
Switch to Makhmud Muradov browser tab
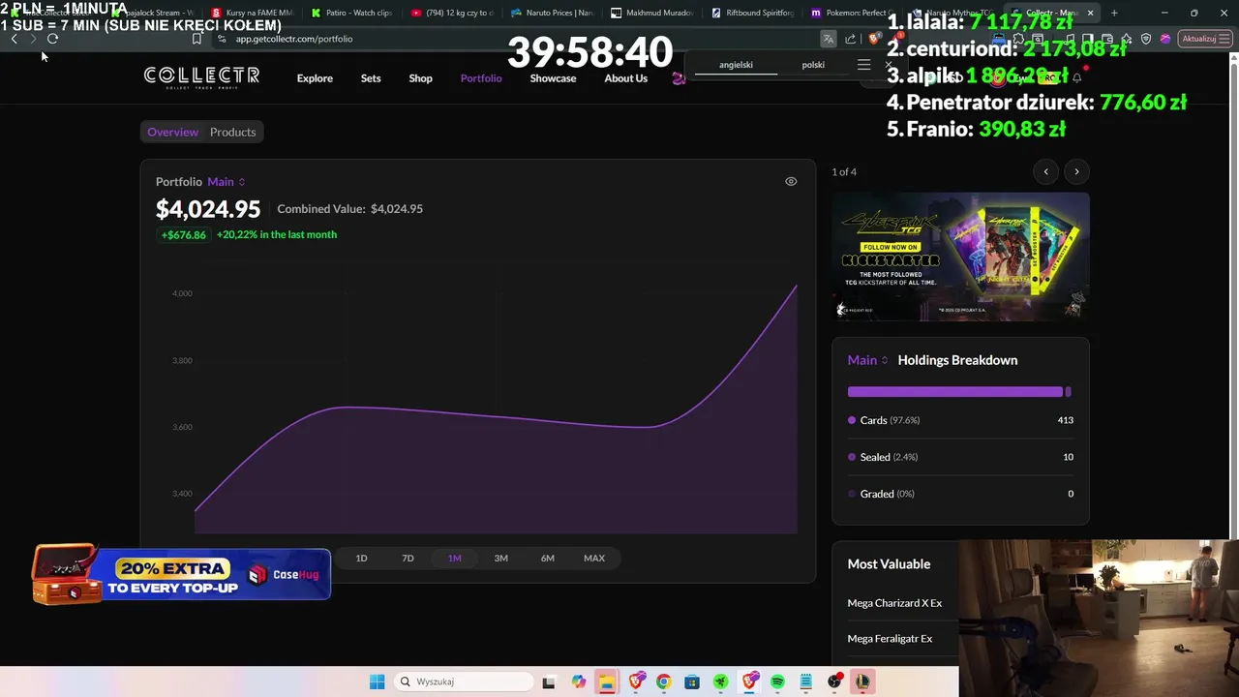(x=651, y=13)
